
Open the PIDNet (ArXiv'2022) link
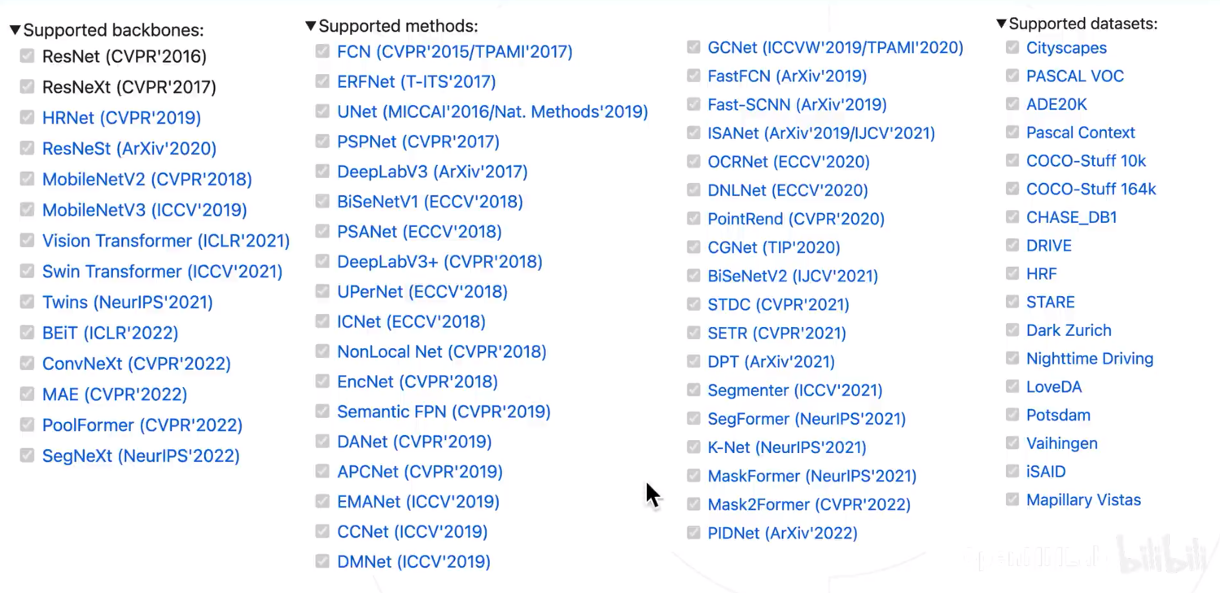click(782, 533)
